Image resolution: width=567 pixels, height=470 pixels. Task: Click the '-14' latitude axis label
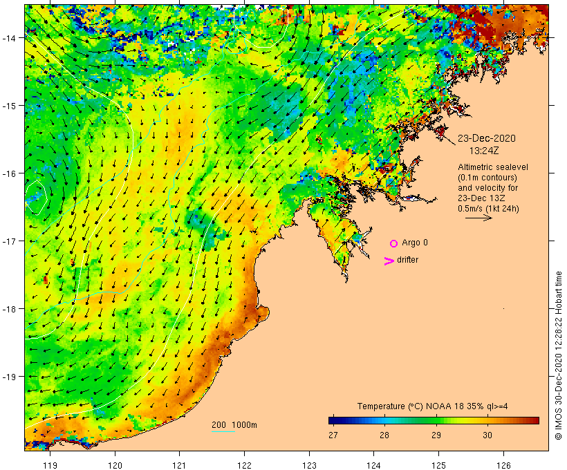(x=9, y=38)
